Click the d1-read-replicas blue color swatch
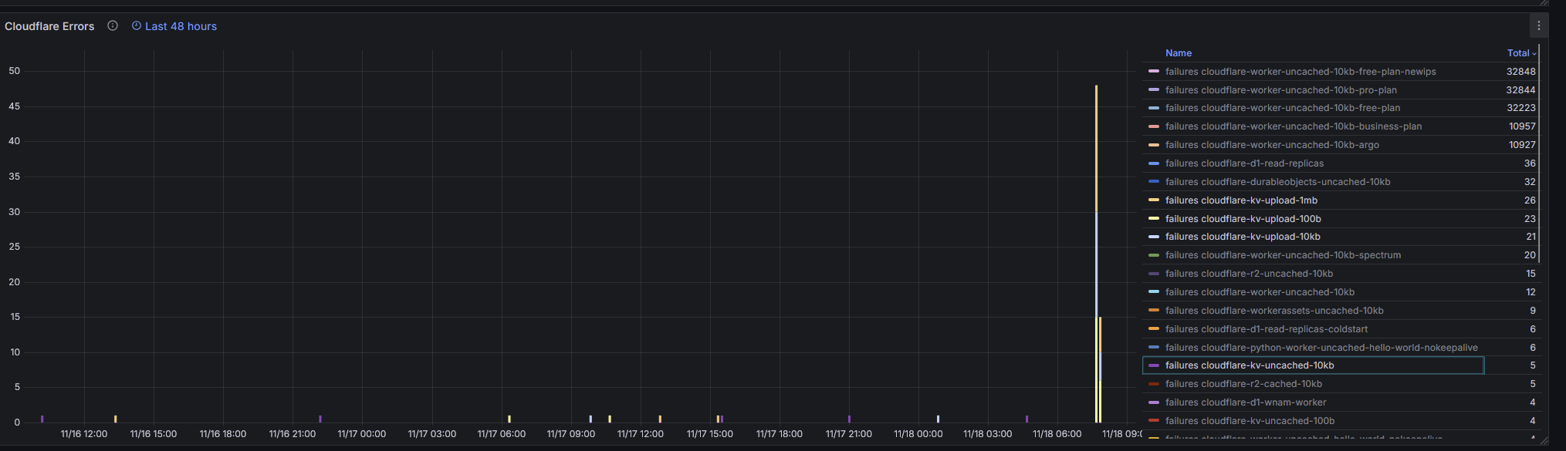This screenshot has height=451, width=1566. coord(1154,163)
